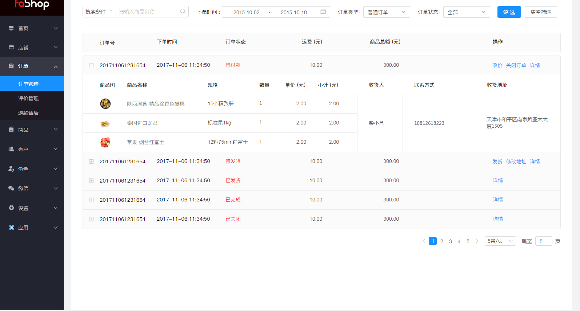580x311 pixels.
Task: Open kiwi product thumbnail 陕西眉县
Action: click(x=105, y=104)
